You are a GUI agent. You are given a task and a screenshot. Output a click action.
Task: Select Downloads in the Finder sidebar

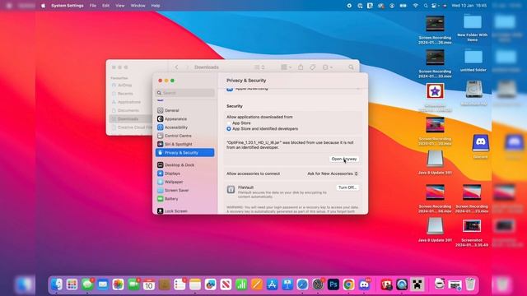130,118
